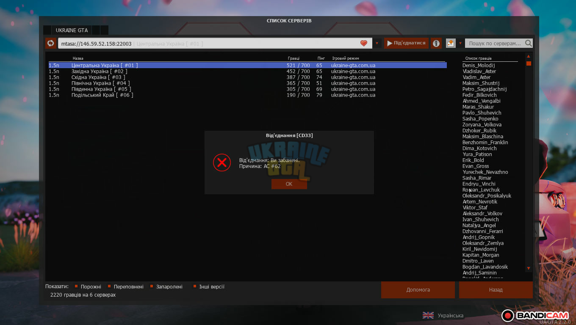
Task: Expand the address history dropdown arrow
Action: (x=377, y=43)
